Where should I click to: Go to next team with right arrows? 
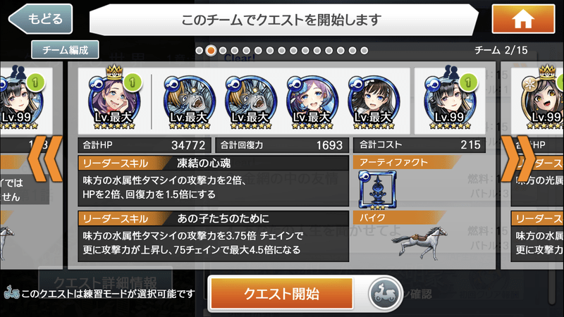pyautogui.click(x=518, y=158)
